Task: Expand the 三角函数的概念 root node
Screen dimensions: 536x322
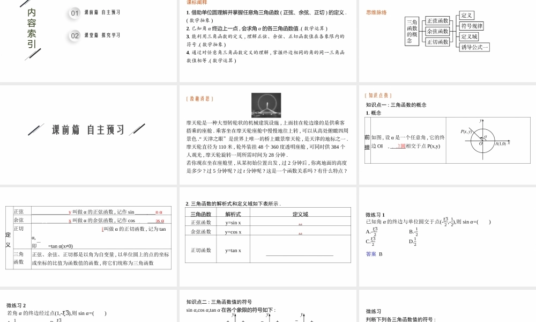Action: coord(411,32)
